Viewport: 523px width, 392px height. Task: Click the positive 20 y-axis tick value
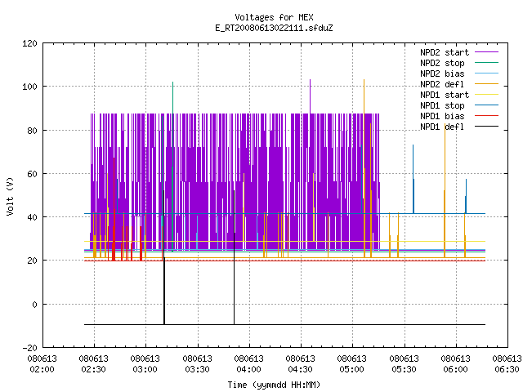32,261
